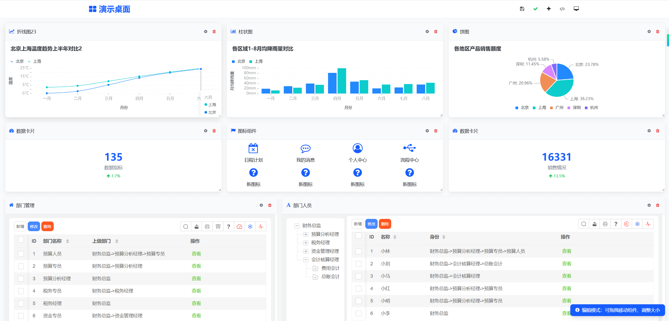Check the box for 预算人员 row
Screen dimensions: 669x321
(21, 254)
